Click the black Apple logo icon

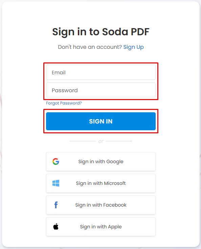[x=56, y=227]
